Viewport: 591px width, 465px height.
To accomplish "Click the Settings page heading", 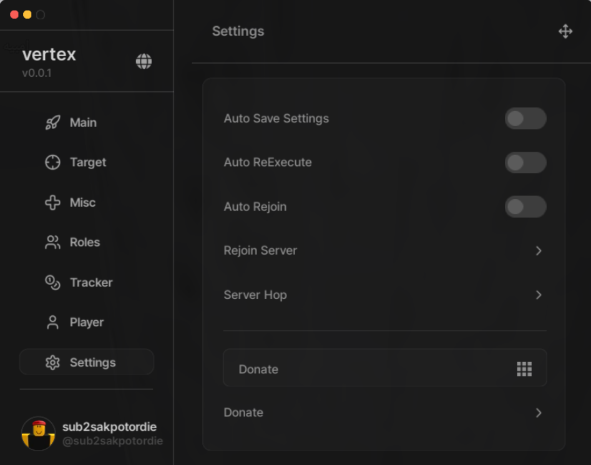I will pos(238,31).
